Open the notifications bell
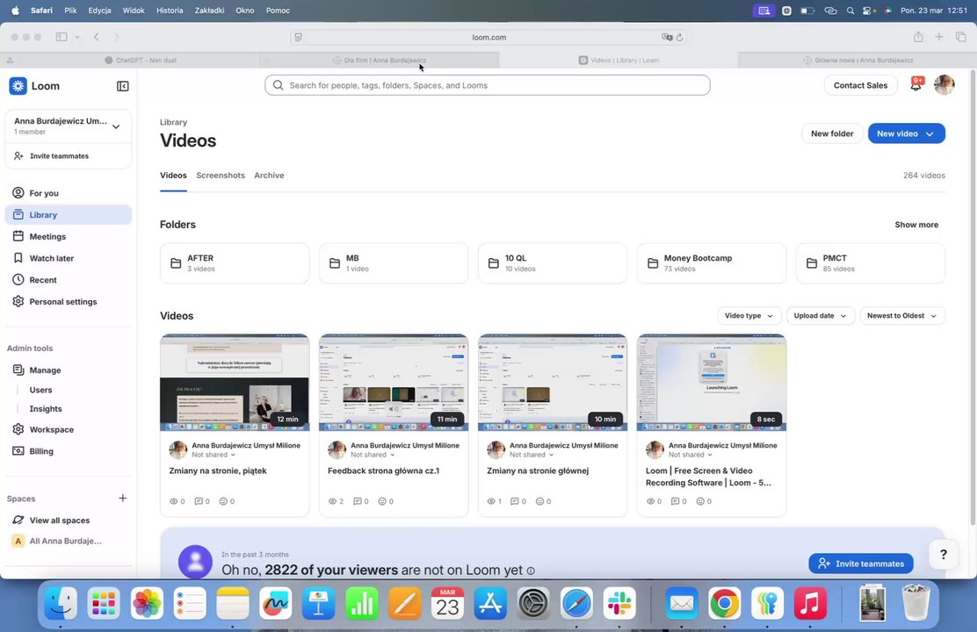 click(x=915, y=84)
